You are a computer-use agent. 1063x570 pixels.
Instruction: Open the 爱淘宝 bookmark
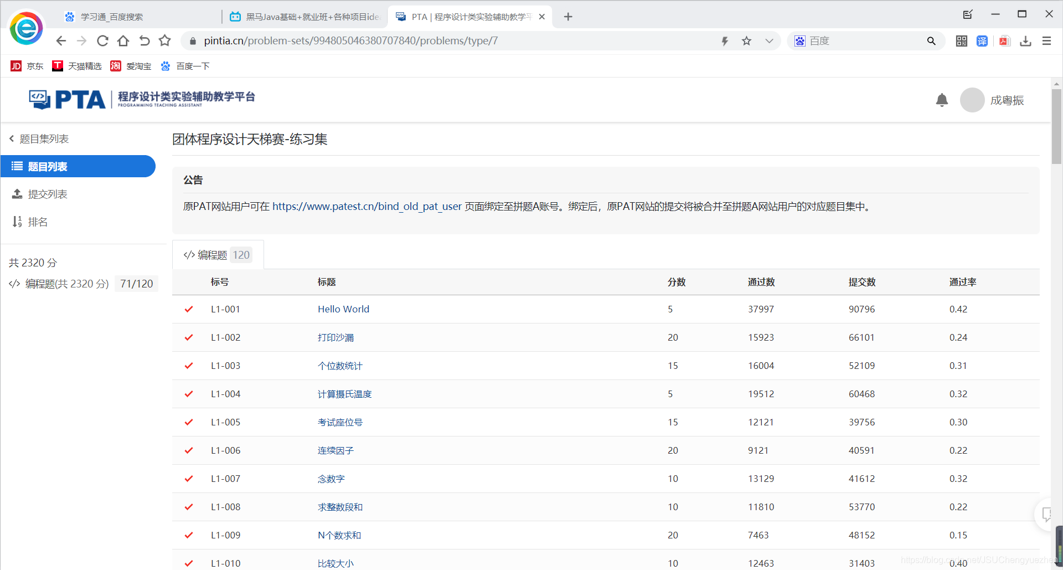(131, 66)
